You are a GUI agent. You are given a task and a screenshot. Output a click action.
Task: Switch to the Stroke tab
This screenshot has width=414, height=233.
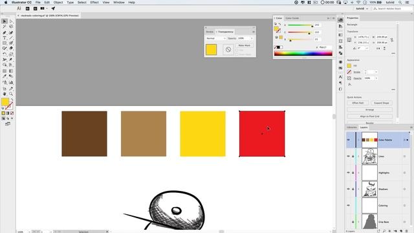pos(210,32)
